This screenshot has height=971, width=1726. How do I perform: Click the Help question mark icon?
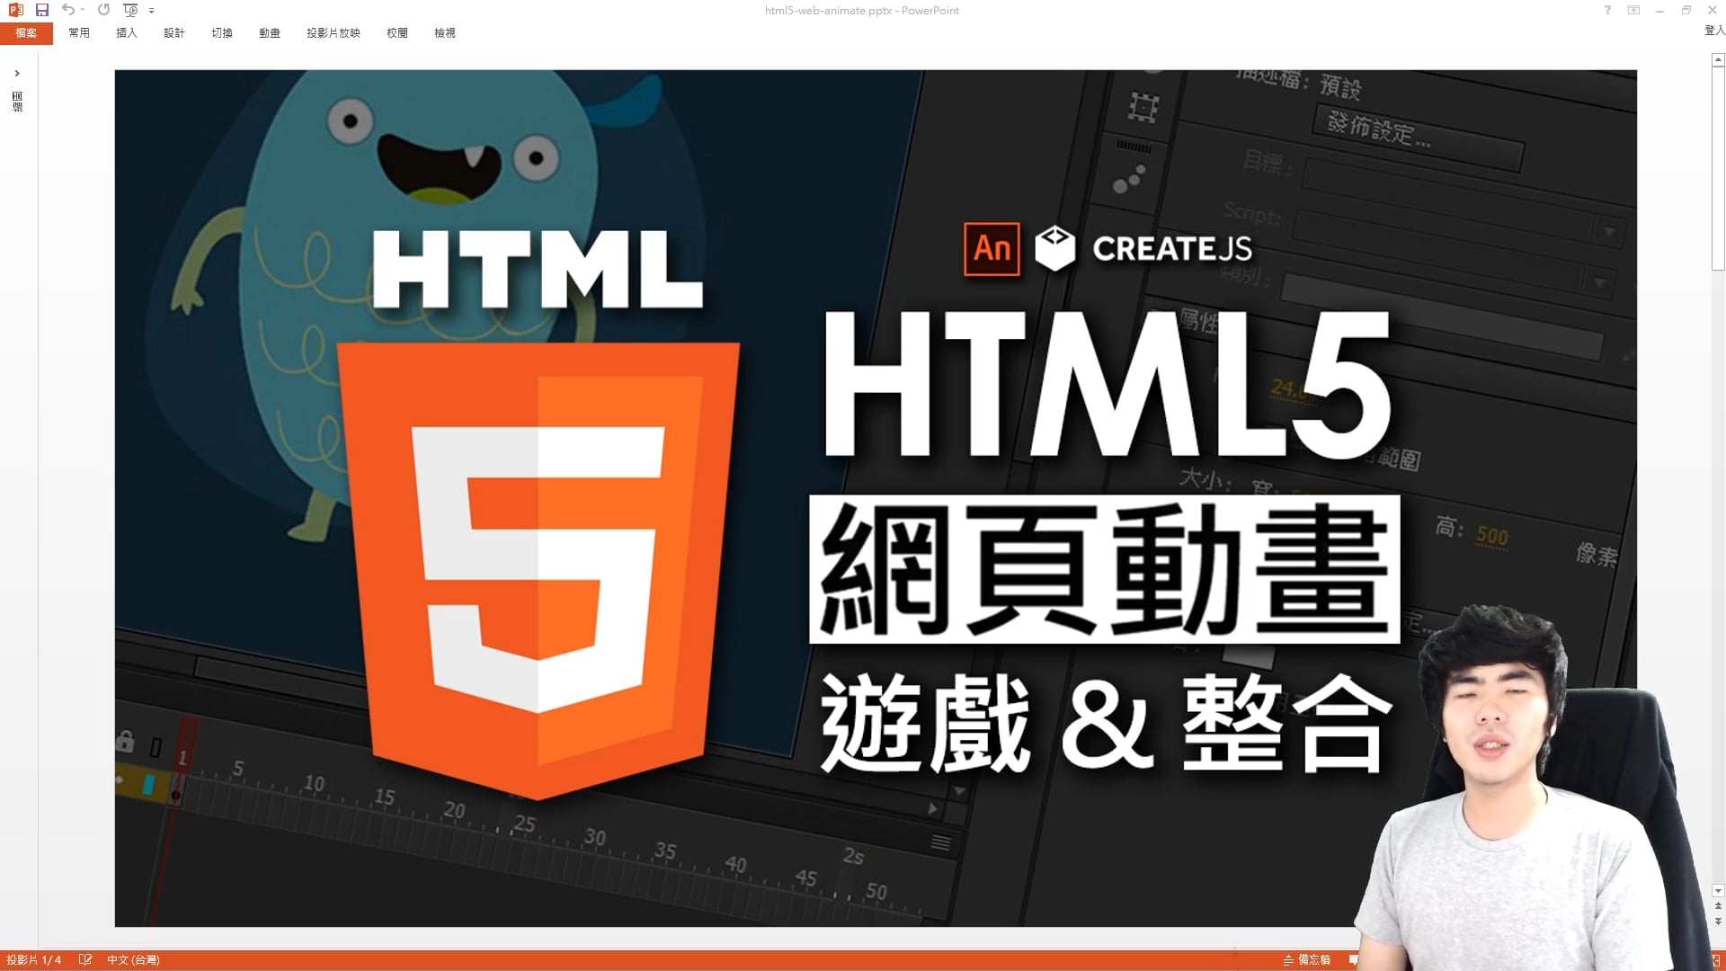click(1607, 10)
